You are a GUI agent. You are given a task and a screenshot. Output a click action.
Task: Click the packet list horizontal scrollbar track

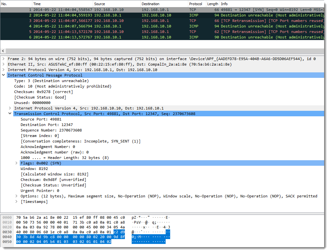click(x=165, y=51)
